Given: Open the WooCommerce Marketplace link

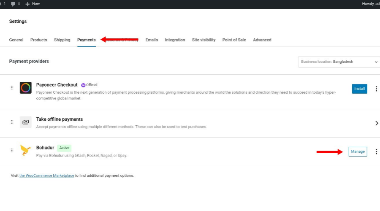Looking at the screenshot, I should [46, 176].
